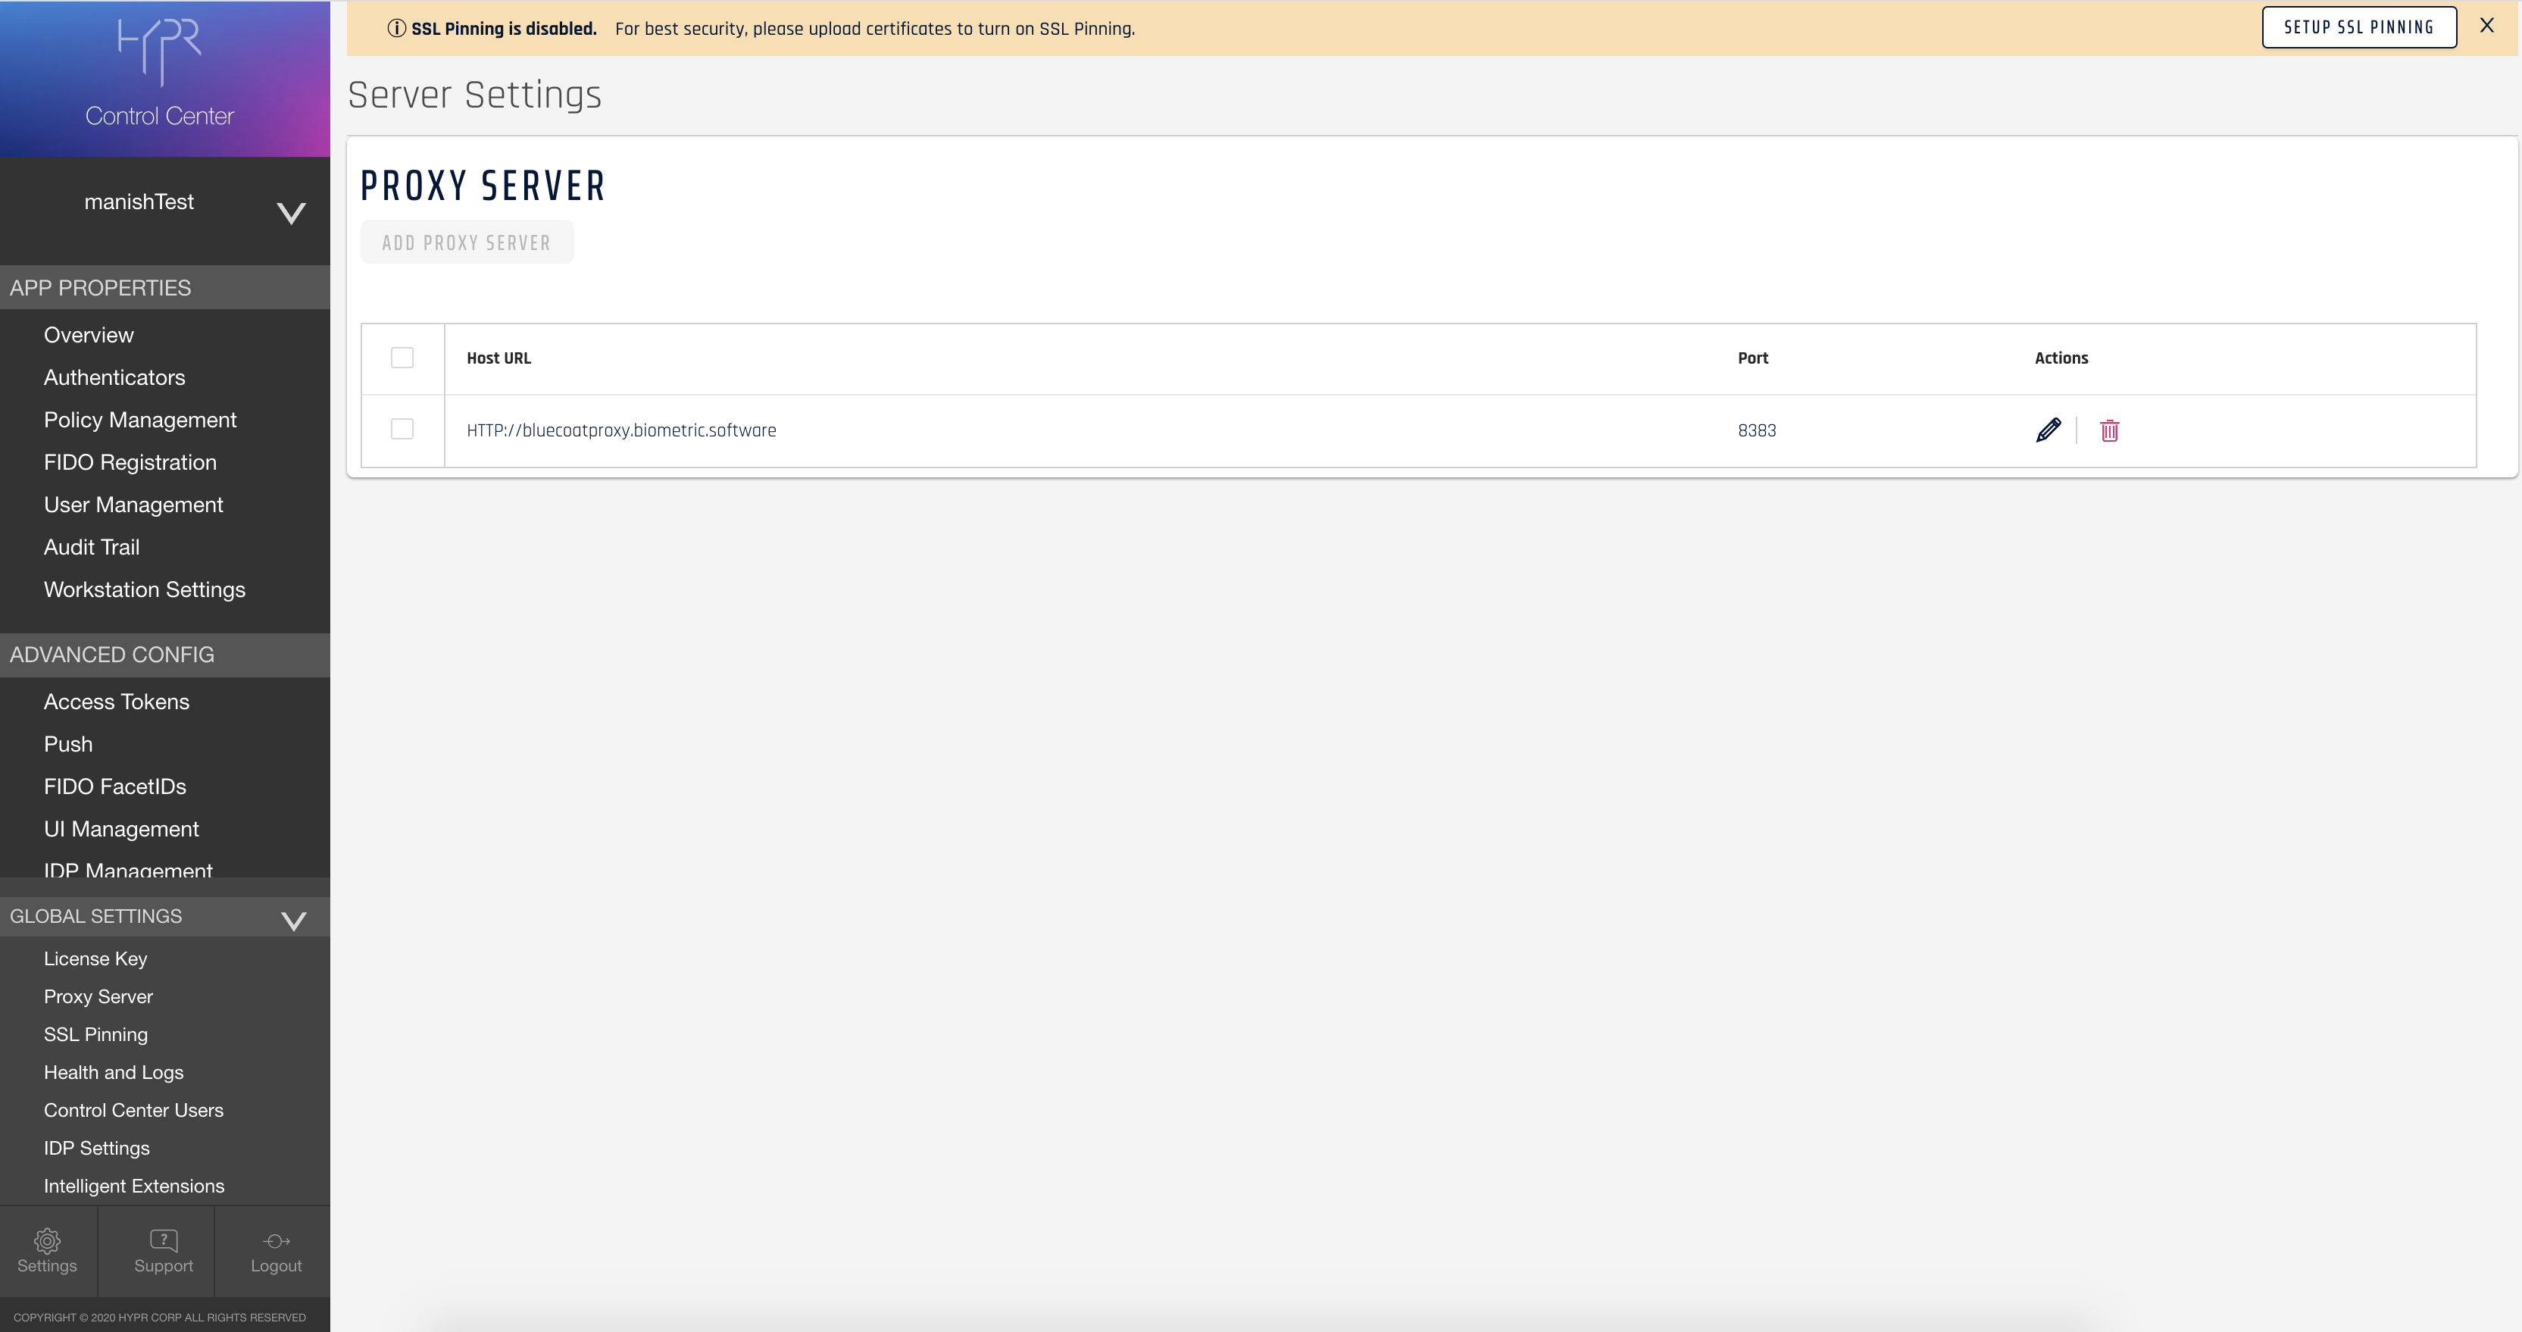The image size is (2522, 1332).
Task: Open Access Tokens under Advanced Config
Action: (x=117, y=702)
